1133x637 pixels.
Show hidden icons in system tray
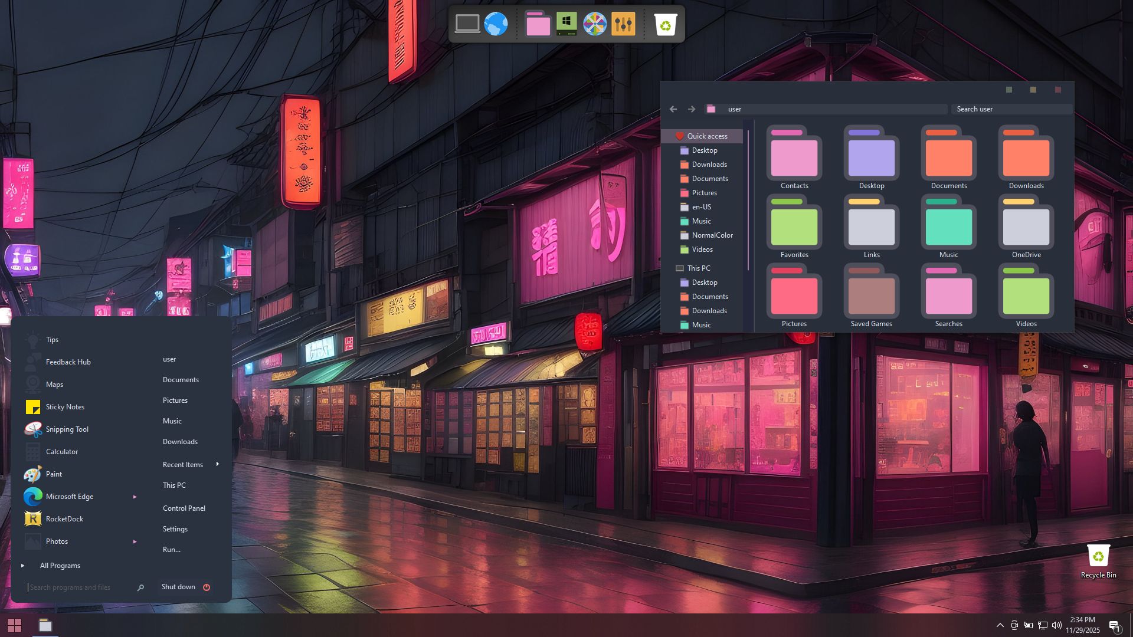pyautogui.click(x=1000, y=625)
